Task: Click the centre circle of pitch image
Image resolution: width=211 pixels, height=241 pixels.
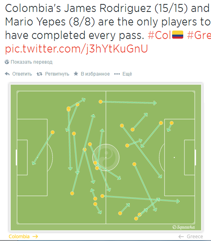Action: click(x=106, y=157)
